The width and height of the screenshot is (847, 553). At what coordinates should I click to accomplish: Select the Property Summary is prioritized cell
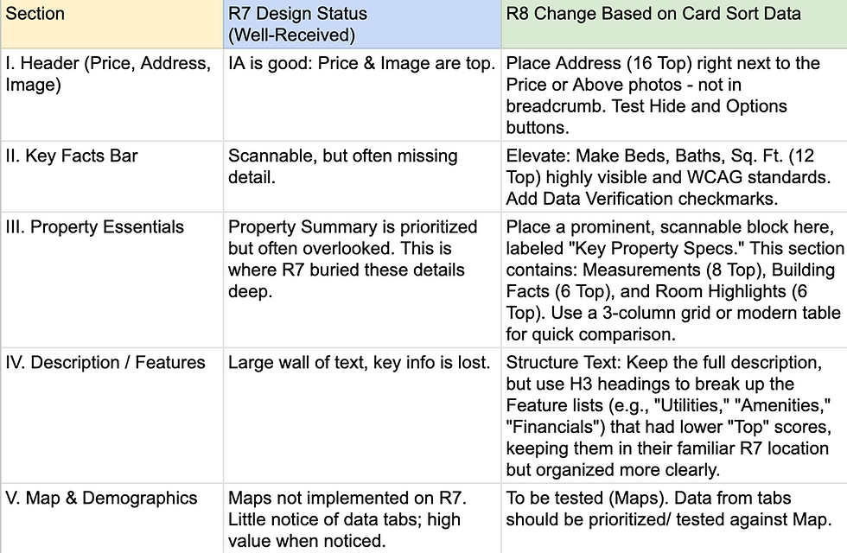click(x=362, y=280)
